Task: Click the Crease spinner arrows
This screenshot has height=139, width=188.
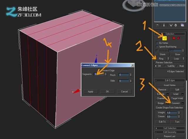Action: tap(179, 116)
